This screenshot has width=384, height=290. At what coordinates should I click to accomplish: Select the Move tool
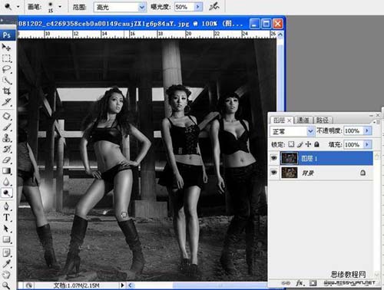[6, 48]
